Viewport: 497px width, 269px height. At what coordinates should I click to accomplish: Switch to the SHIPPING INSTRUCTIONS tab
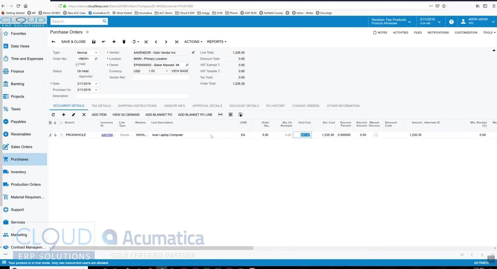point(137,106)
